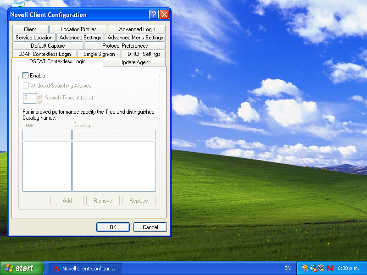Image resolution: width=367 pixels, height=275 pixels.
Task: Open the Advanced Settings tab
Action: [80, 38]
